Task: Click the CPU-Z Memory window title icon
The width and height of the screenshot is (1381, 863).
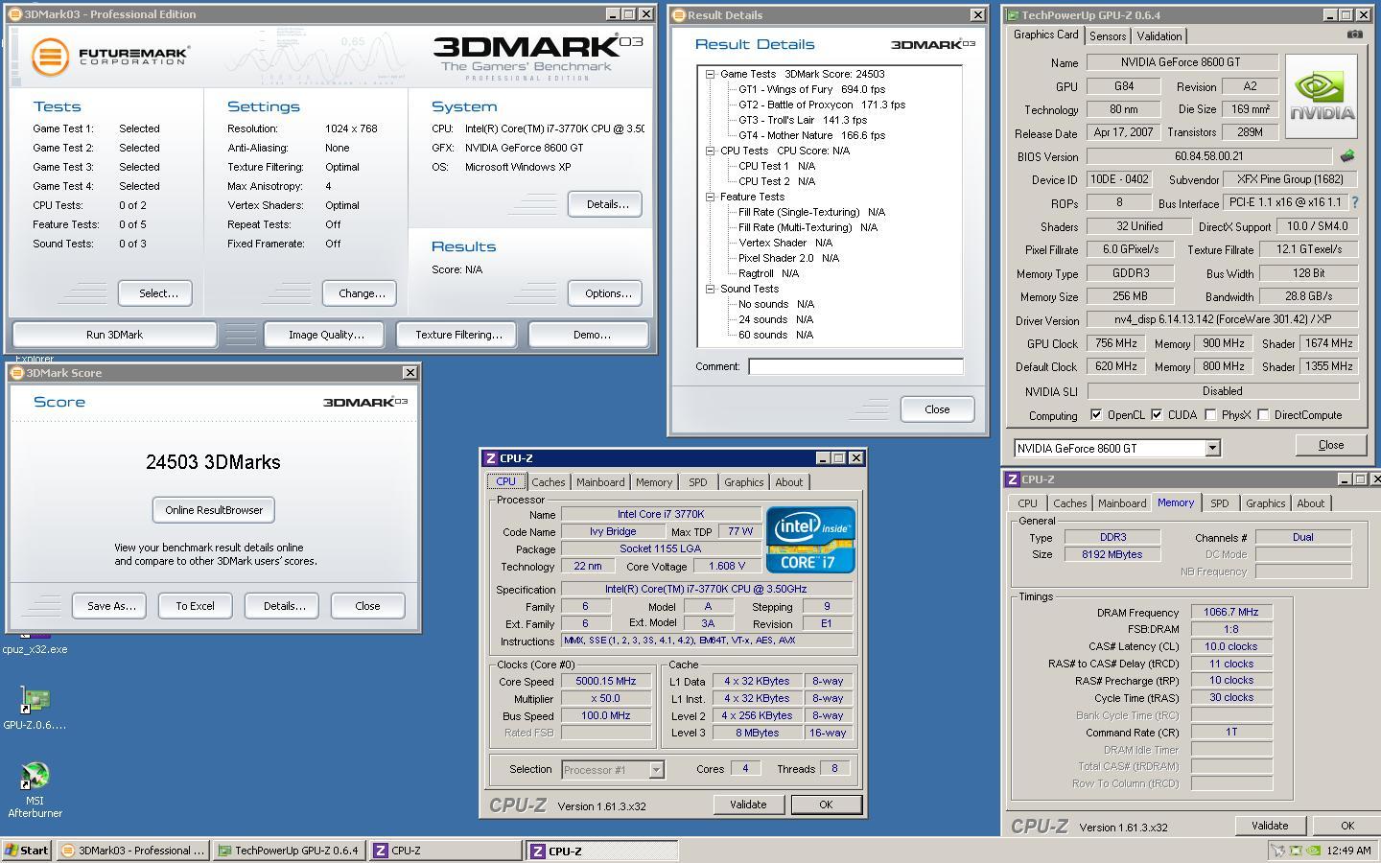Action: point(1012,479)
